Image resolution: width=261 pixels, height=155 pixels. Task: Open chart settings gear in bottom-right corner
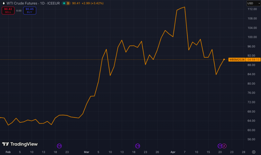pos(254,152)
